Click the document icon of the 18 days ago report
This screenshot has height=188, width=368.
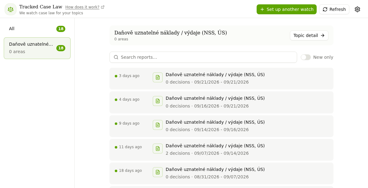[158, 172]
